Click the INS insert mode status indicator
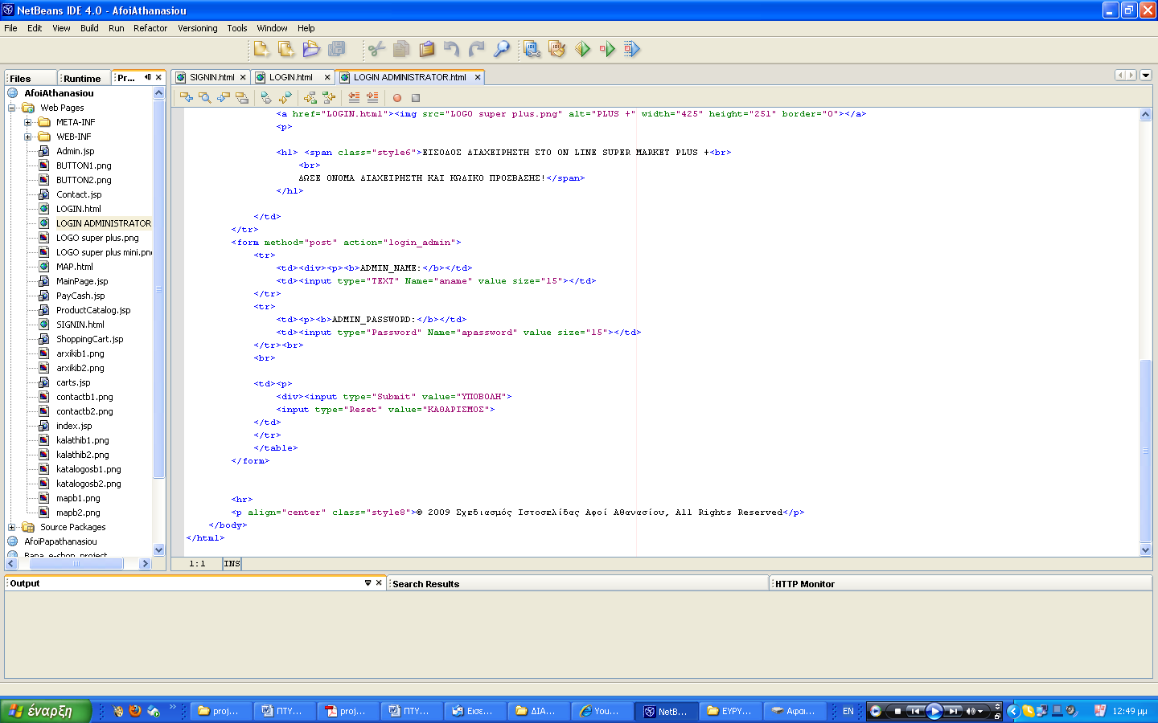 tap(232, 564)
